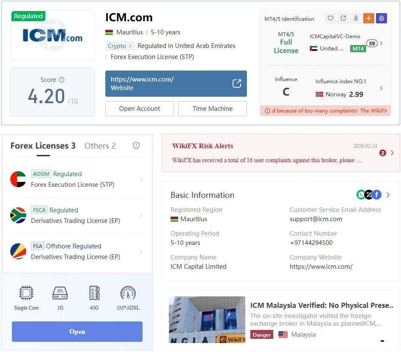Click the Influence rating C
Image resolution: width=401 pixels, height=352 pixels.
point(286,92)
